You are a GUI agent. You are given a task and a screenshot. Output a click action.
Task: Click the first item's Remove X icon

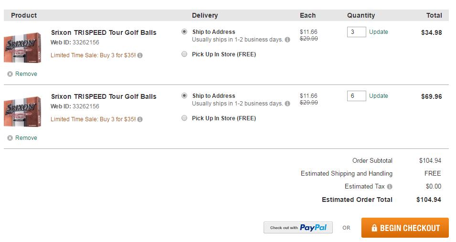[10, 74]
